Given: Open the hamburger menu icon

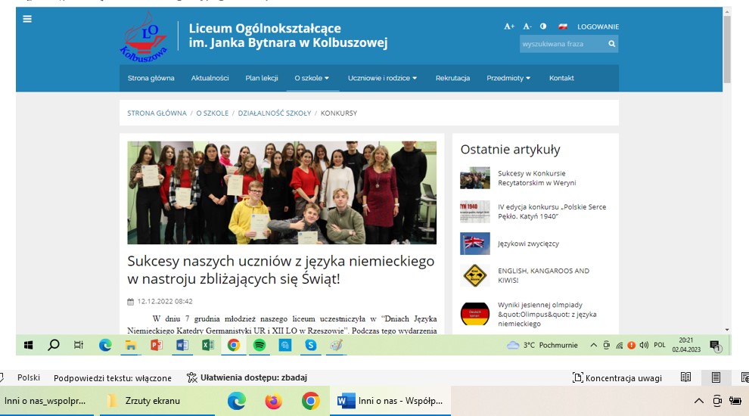Looking at the screenshot, I should [27, 19].
